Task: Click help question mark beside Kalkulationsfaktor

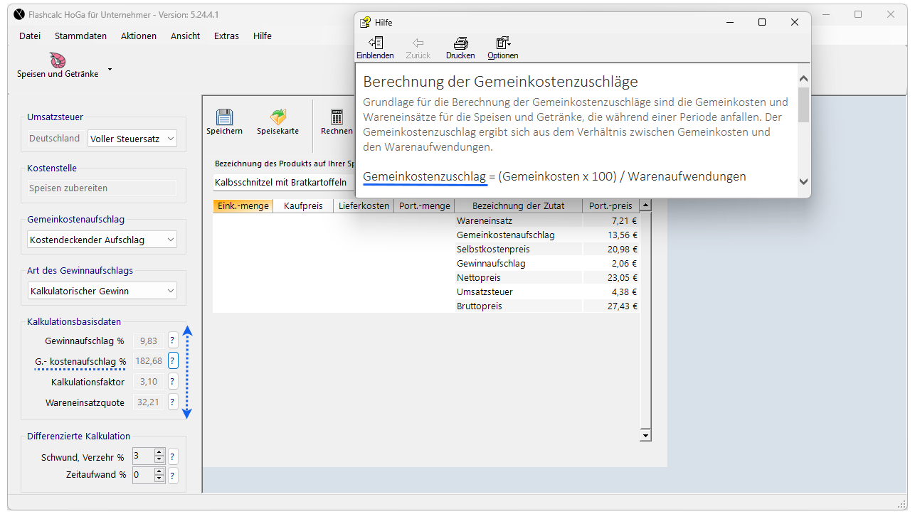Action: click(x=172, y=382)
